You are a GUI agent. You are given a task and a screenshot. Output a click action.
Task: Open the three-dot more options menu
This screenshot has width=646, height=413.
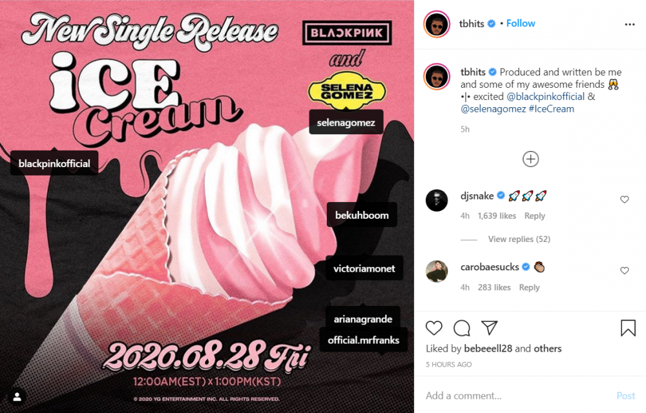click(629, 25)
